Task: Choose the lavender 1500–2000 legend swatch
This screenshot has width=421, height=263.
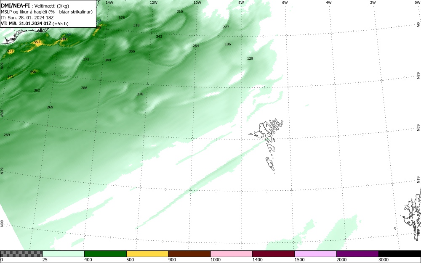Action: (x=315, y=254)
